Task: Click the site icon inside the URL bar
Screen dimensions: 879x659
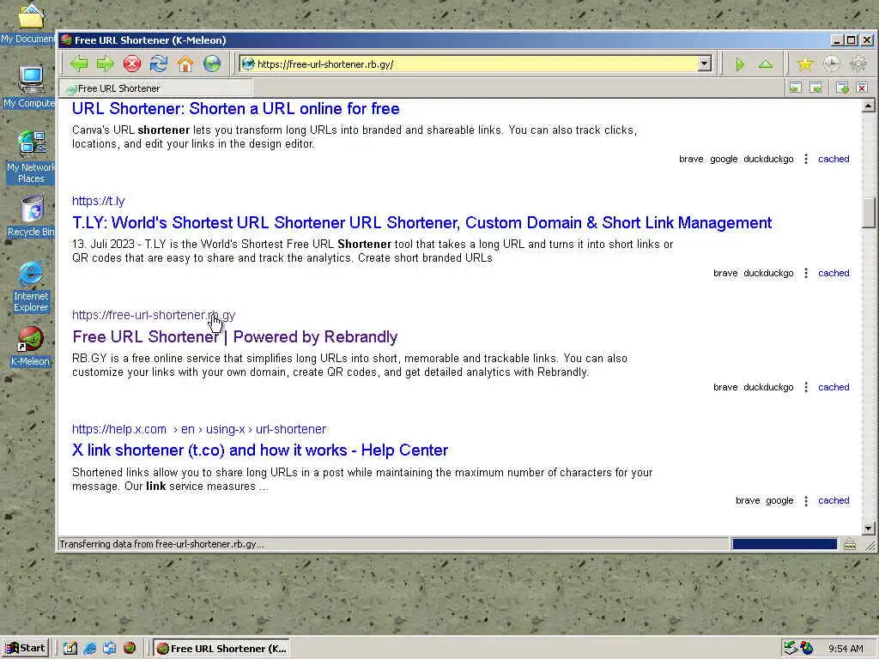Action: (248, 63)
